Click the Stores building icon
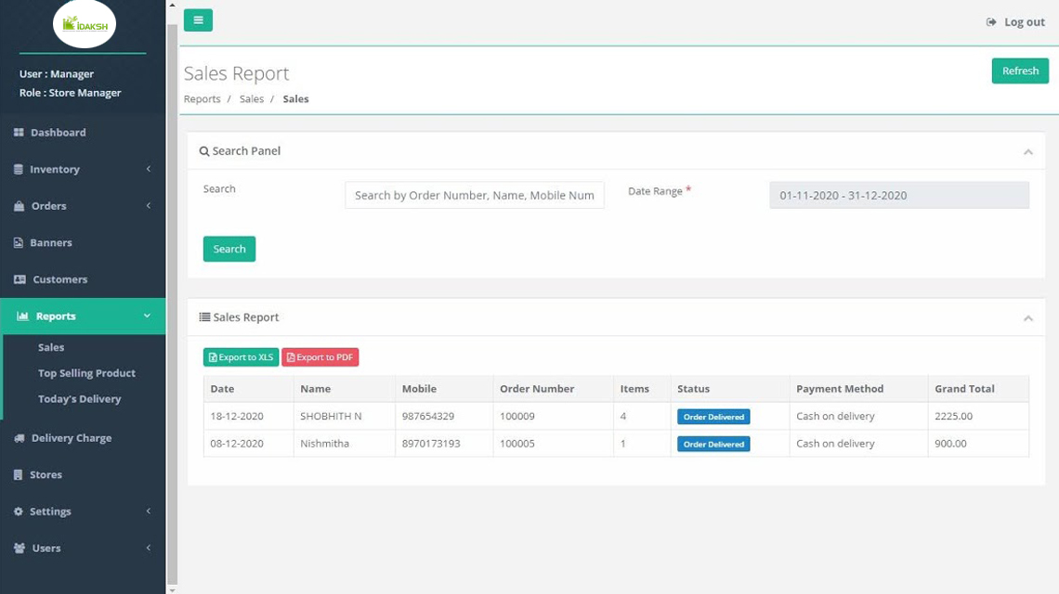Screen dimensions: 1059x594 coord(19,474)
